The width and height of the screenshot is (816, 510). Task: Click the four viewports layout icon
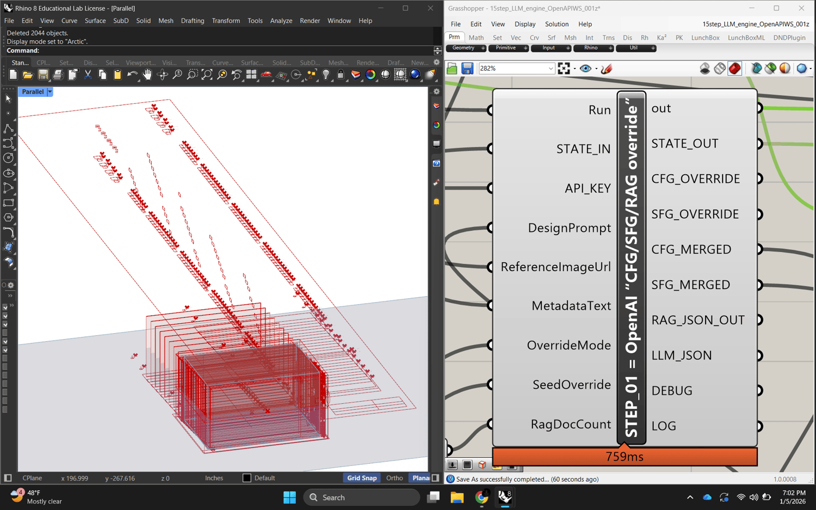[x=251, y=75]
